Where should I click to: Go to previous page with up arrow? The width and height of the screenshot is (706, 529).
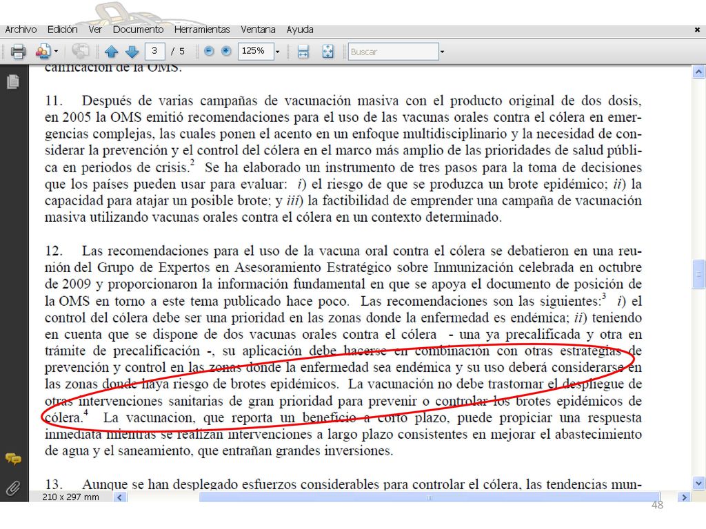tap(111, 52)
